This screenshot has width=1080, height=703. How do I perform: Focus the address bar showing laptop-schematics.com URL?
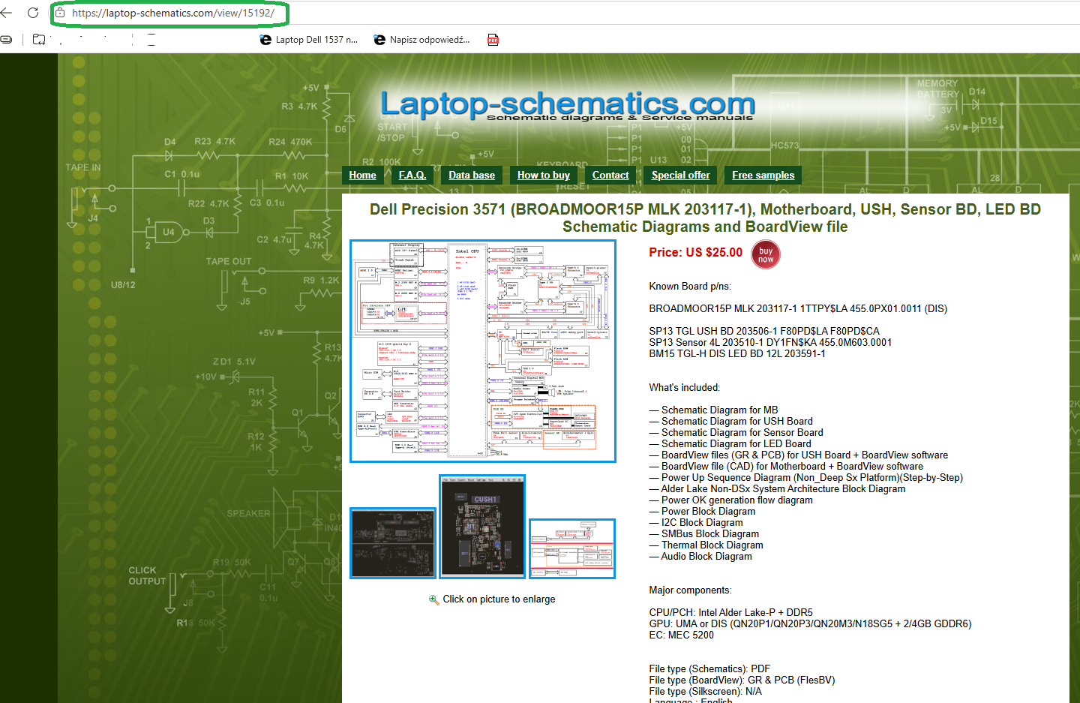click(173, 13)
